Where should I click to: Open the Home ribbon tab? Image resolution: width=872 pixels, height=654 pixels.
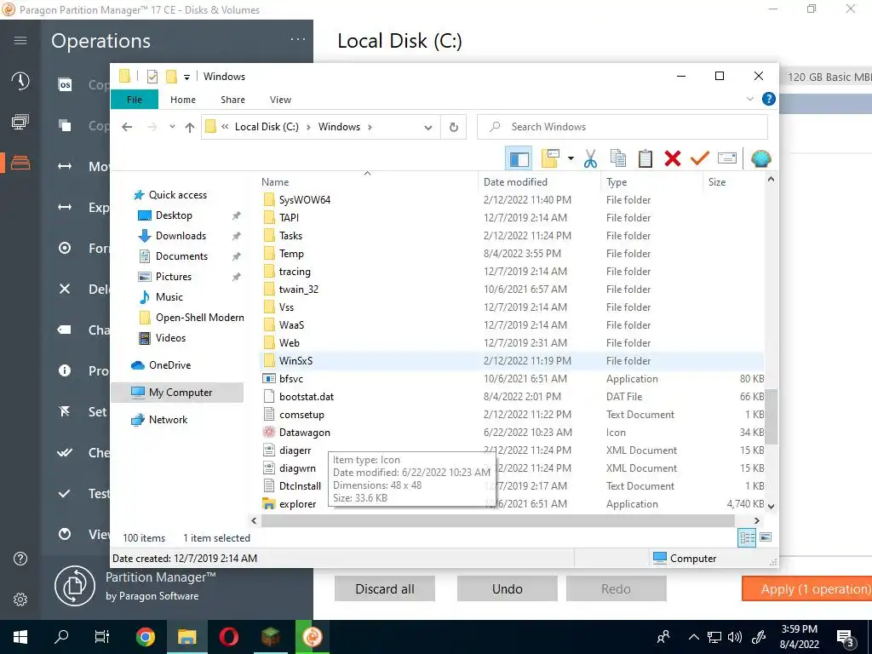(x=183, y=100)
